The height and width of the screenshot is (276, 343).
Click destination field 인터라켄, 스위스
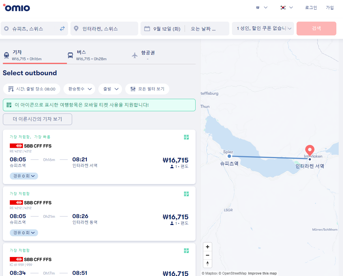104,29
